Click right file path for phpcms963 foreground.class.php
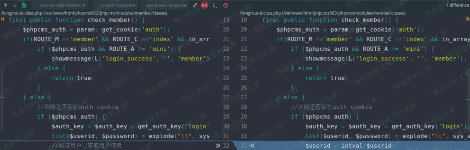470x150 pixels. 323,13
